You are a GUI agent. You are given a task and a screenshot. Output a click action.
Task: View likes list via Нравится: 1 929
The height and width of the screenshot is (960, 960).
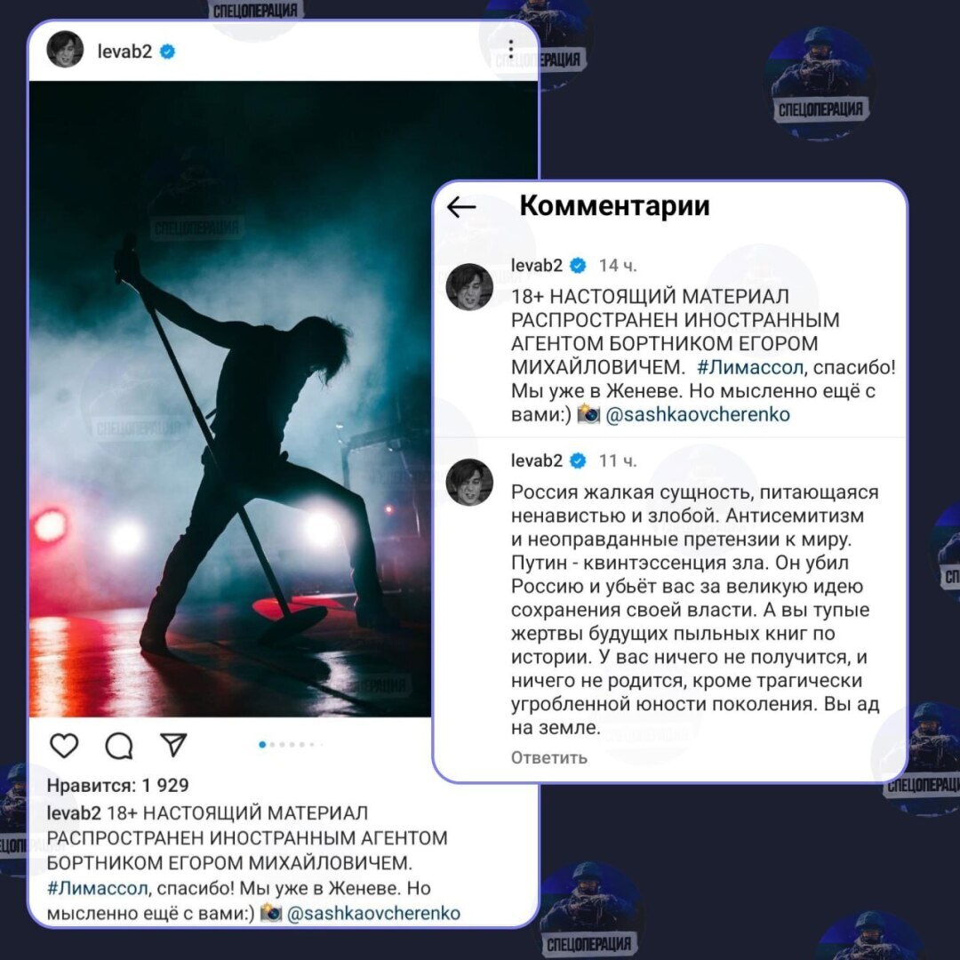pos(118,785)
